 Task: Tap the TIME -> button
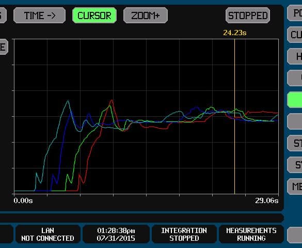39,16
